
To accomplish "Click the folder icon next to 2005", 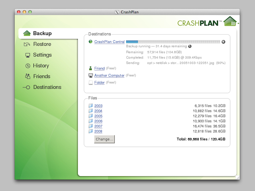I will click(x=90, y=116).
